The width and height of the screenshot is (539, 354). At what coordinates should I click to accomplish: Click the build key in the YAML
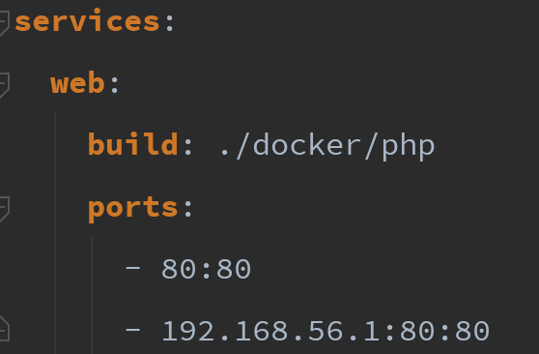tap(132, 145)
